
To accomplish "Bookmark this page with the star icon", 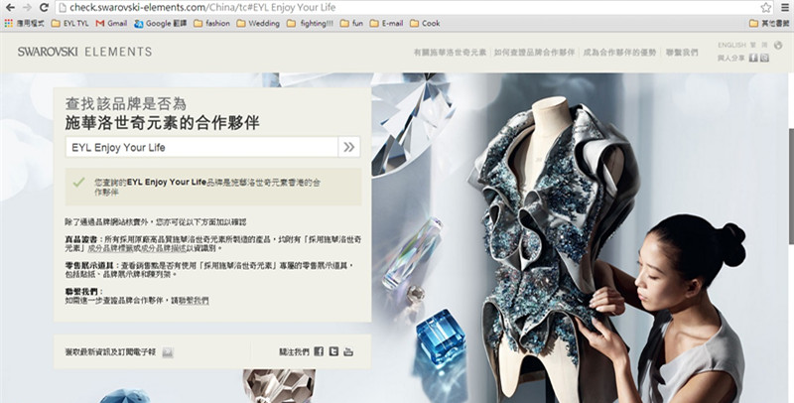I will click(766, 8).
